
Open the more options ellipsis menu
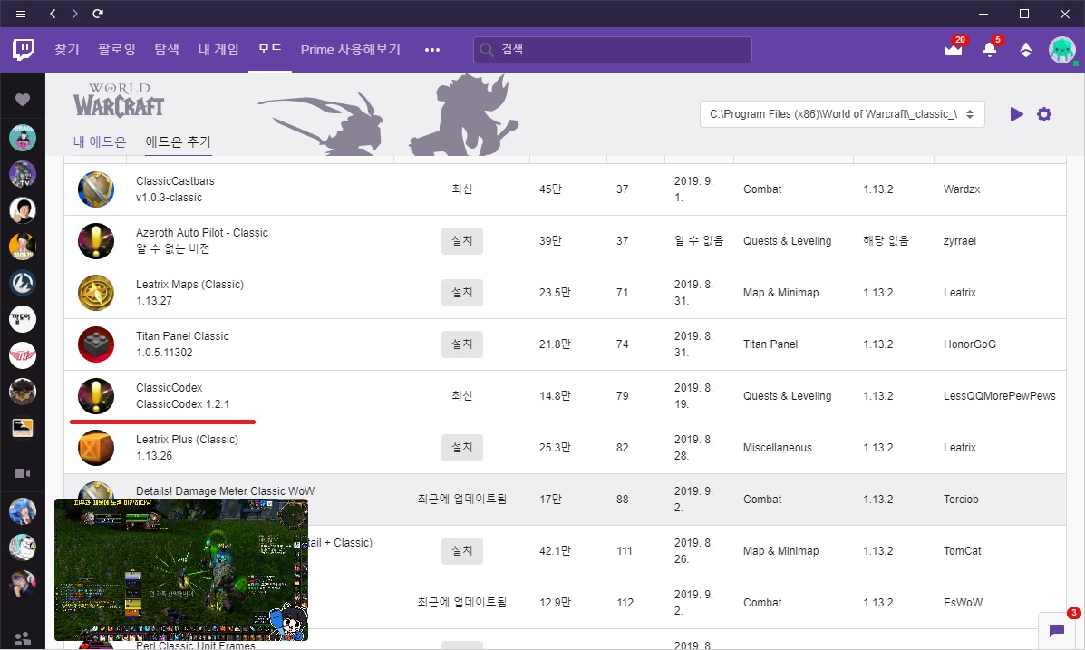(432, 50)
